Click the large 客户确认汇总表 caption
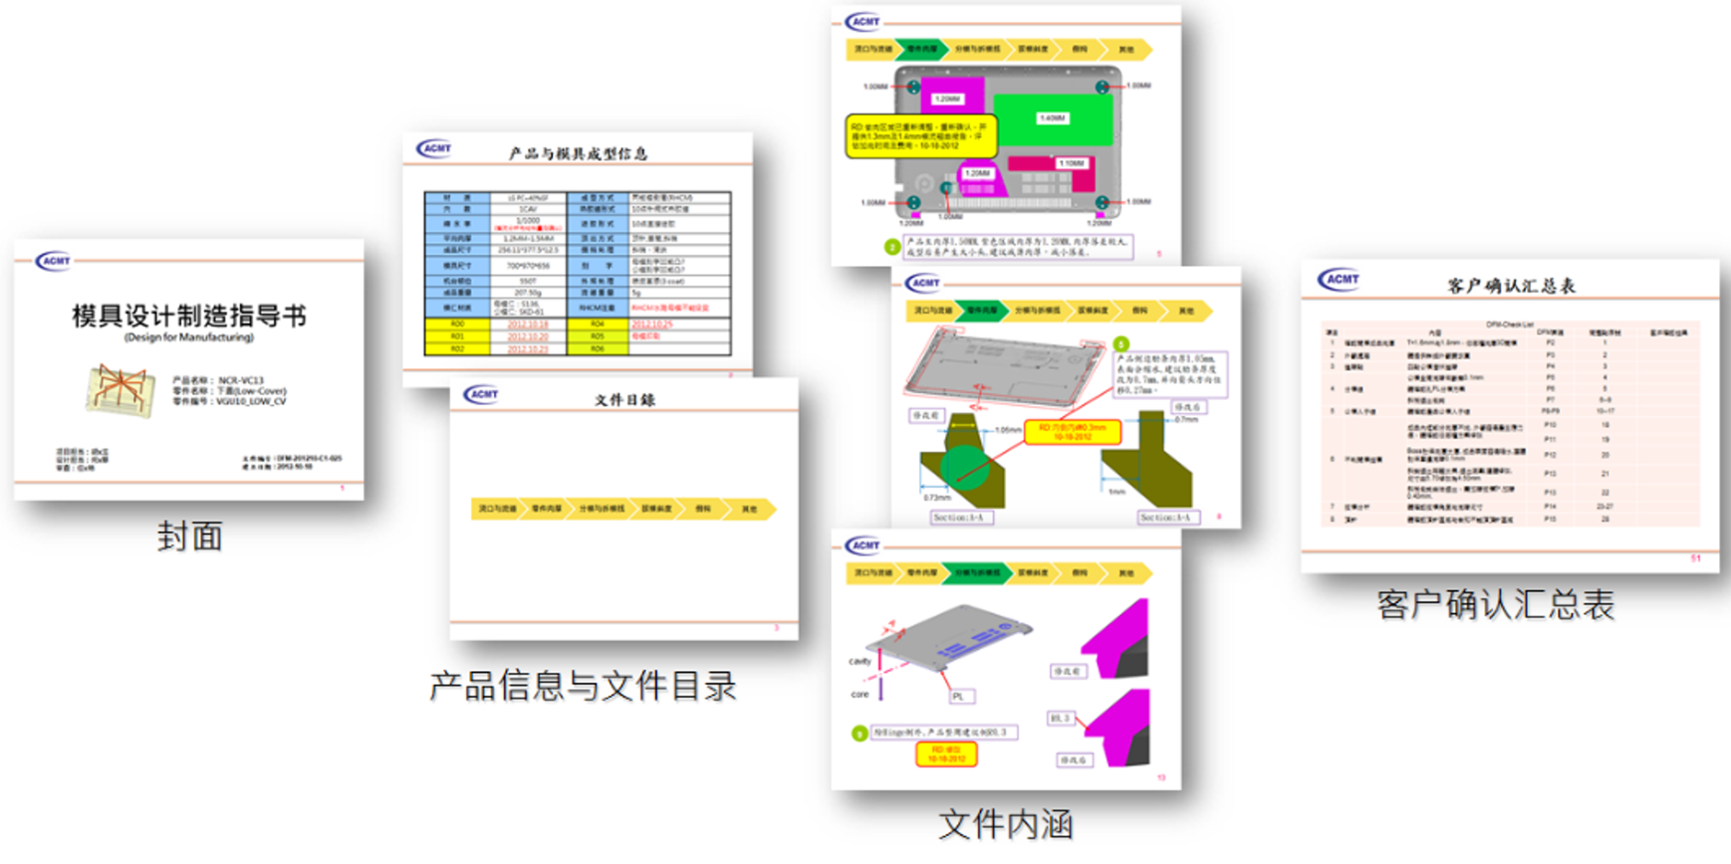This screenshot has height=864, width=1731. [1495, 604]
